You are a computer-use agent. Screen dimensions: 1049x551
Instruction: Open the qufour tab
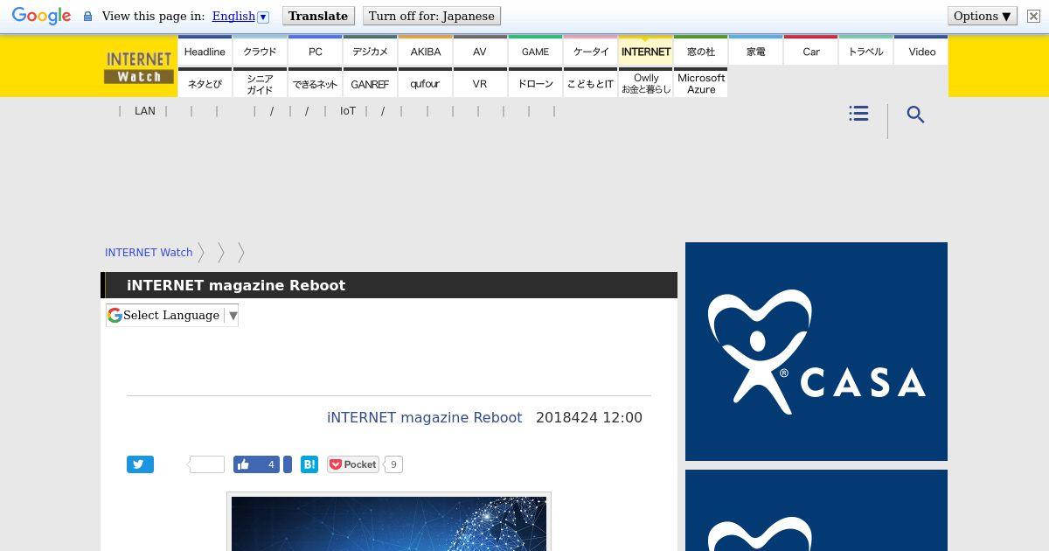tap(425, 83)
